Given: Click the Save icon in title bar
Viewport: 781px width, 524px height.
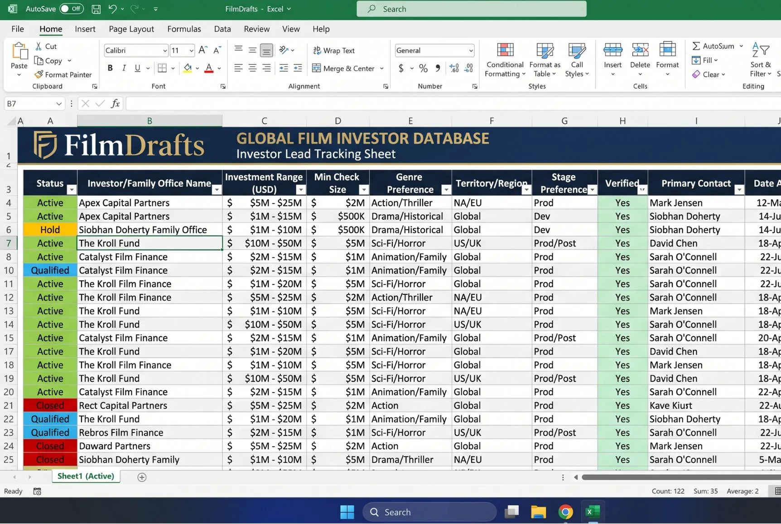Looking at the screenshot, I should 96,9.
